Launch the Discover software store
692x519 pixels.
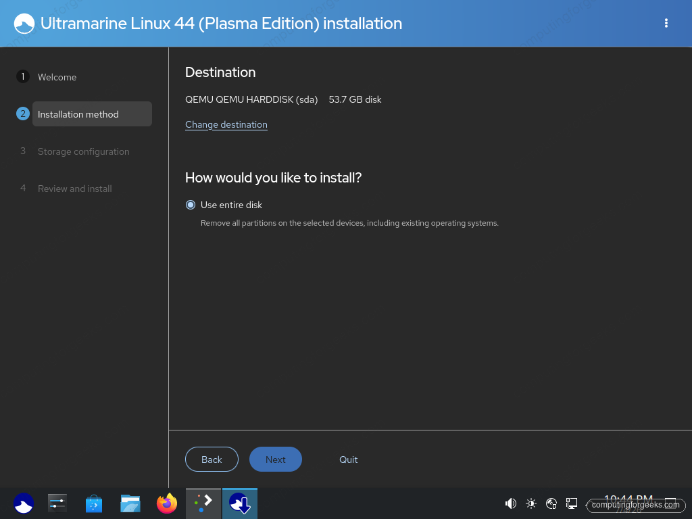click(x=93, y=503)
